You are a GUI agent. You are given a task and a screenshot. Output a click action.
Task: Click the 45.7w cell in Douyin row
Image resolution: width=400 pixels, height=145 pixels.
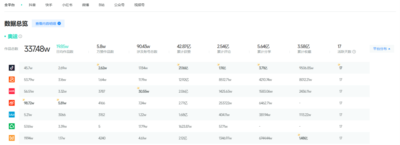(x=28, y=68)
